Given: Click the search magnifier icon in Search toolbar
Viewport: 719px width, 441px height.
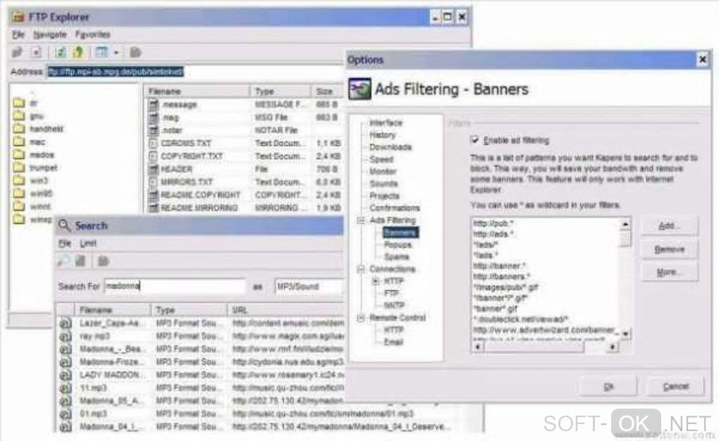Looking at the screenshot, I should click(63, 261).
